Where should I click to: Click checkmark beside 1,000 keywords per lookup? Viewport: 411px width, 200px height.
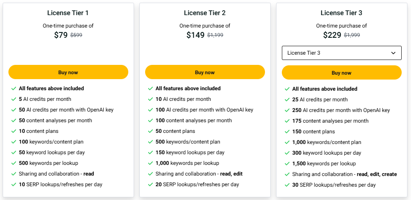[x=150, y=163]
